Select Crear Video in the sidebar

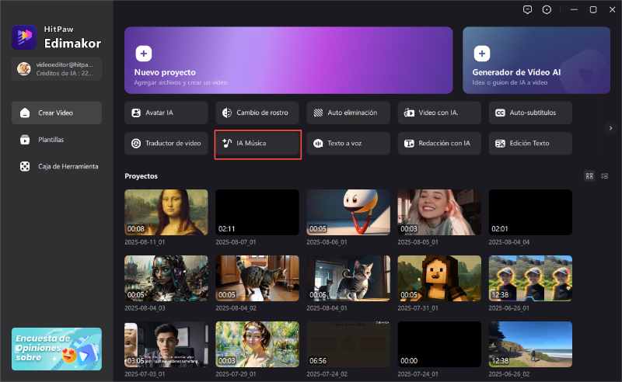[57, 113]
